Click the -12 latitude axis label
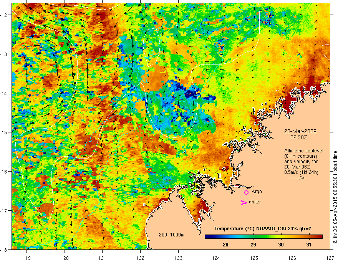Viewport: 338px width, 261px height. pyautogui.click(x=4, y=15)
